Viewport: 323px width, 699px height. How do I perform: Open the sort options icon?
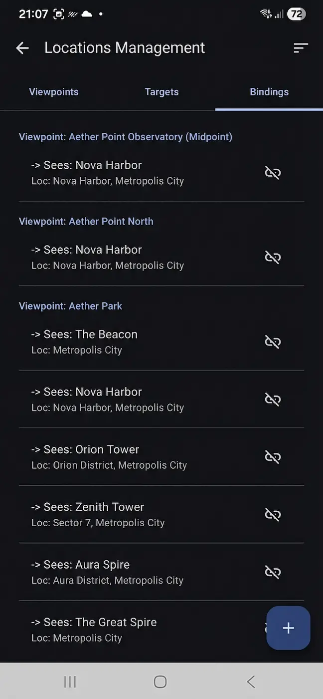point(301,48)
